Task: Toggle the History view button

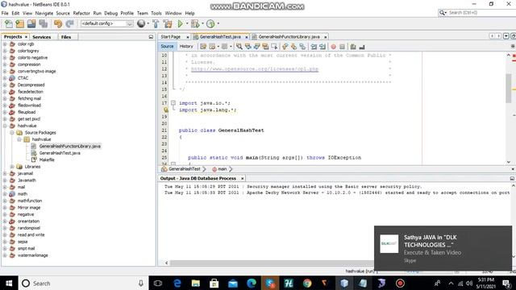Action: click(x=186, y=47)
